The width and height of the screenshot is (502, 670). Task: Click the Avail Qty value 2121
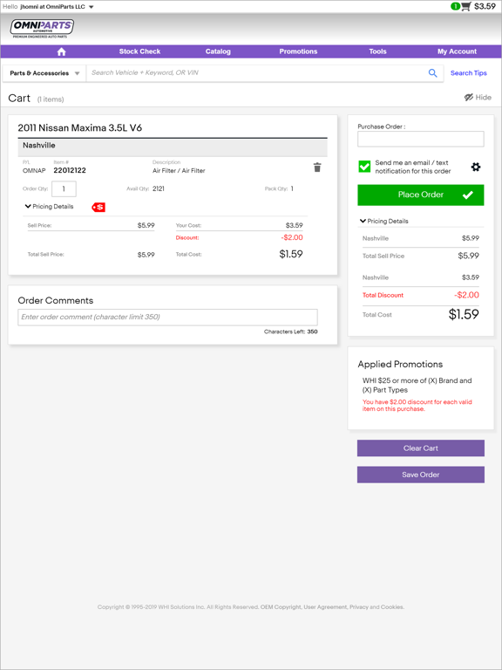tap(159, 188)
